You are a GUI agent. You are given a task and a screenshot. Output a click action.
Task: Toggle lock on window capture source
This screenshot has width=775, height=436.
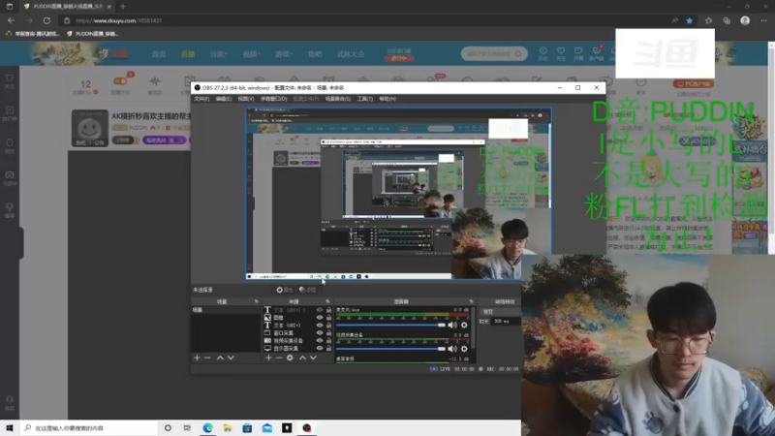coord(328,332)
